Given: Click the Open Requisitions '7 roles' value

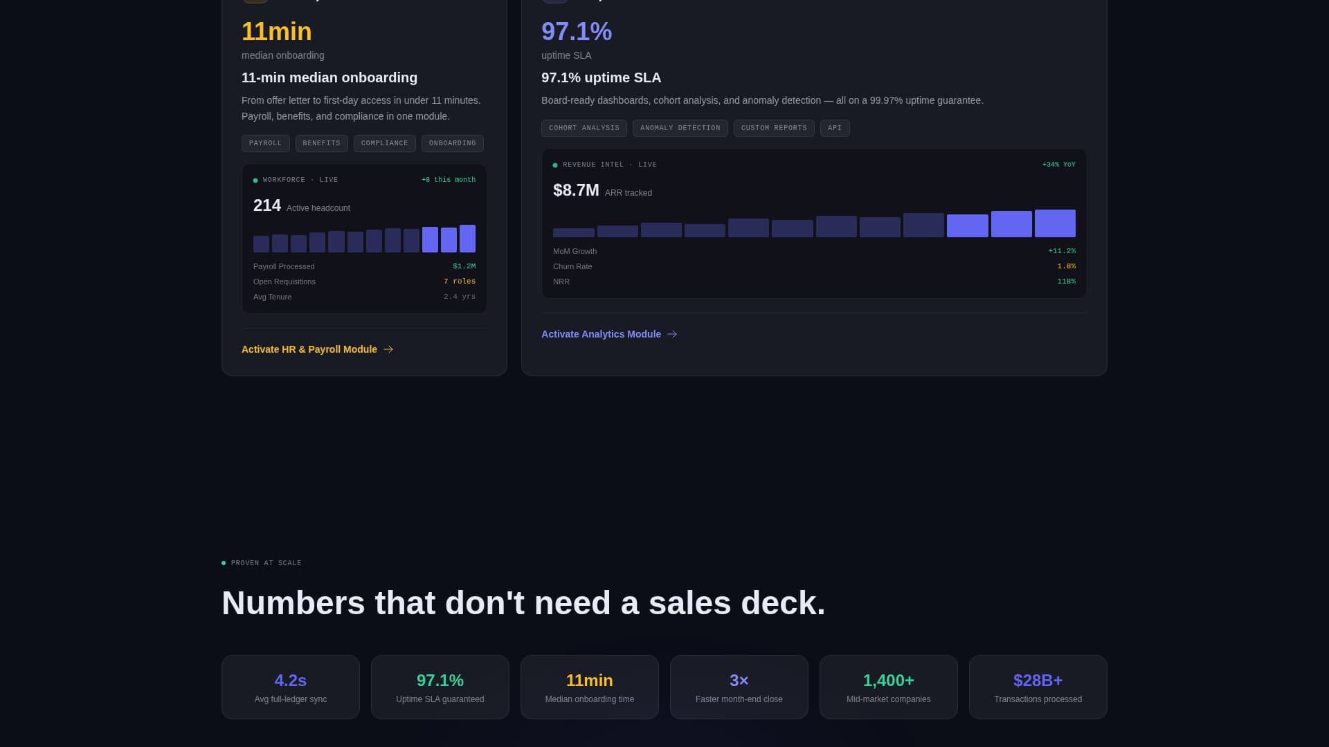Looking at the screenshot, I should pyautogui.click(x=460, y=282).
